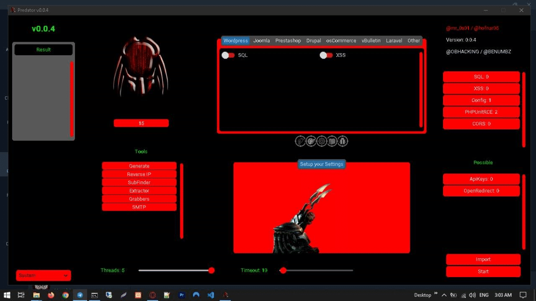Switch to the Joomla tab
This screenshot has height=301, width=536.
(261, 41)
